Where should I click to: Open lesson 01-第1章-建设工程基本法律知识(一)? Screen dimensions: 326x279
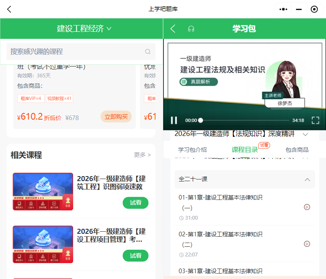(x=220, y=202)
